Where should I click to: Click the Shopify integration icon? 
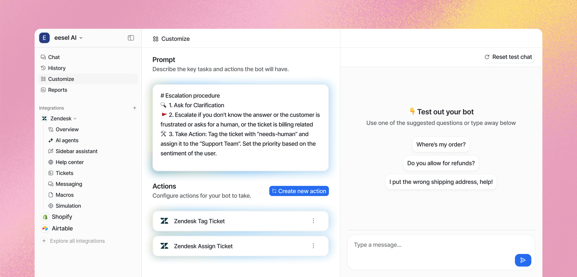(45, 217)
